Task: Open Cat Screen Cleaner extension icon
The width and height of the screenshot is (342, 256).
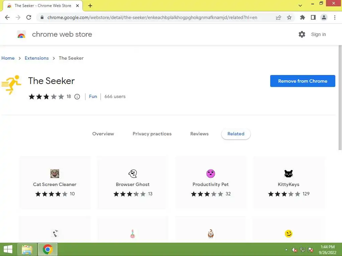Action: pyautogui.click(x=54, y=173)
